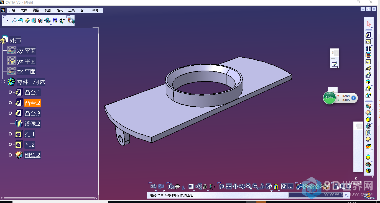This screenshot has height=203, width=380.
Task: Click the Redo icon in bottom toolbar
Action: point(161,186)
